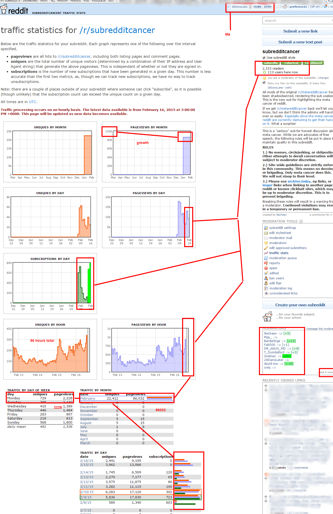Viewport: 333px width, 514px height.
Task: Click the tag icon next to BardsDirge
Action: [284, 341]
